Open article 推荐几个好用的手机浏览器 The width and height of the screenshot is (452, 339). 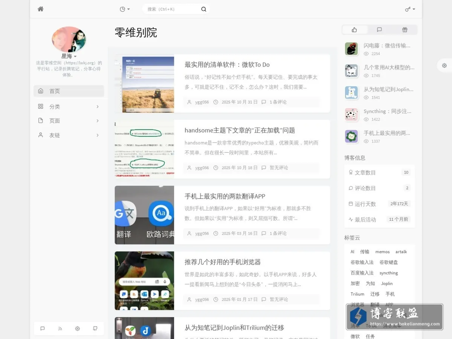pyautogui.click(x=223, y=262)
